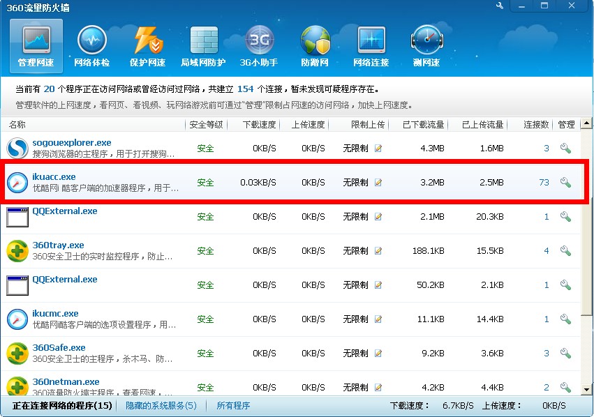Click the 188.1KB downloaded value for 360tray.exe
The width and height of the screenshot is (594, 417).
pyautogui.click(x=429, y=251)
